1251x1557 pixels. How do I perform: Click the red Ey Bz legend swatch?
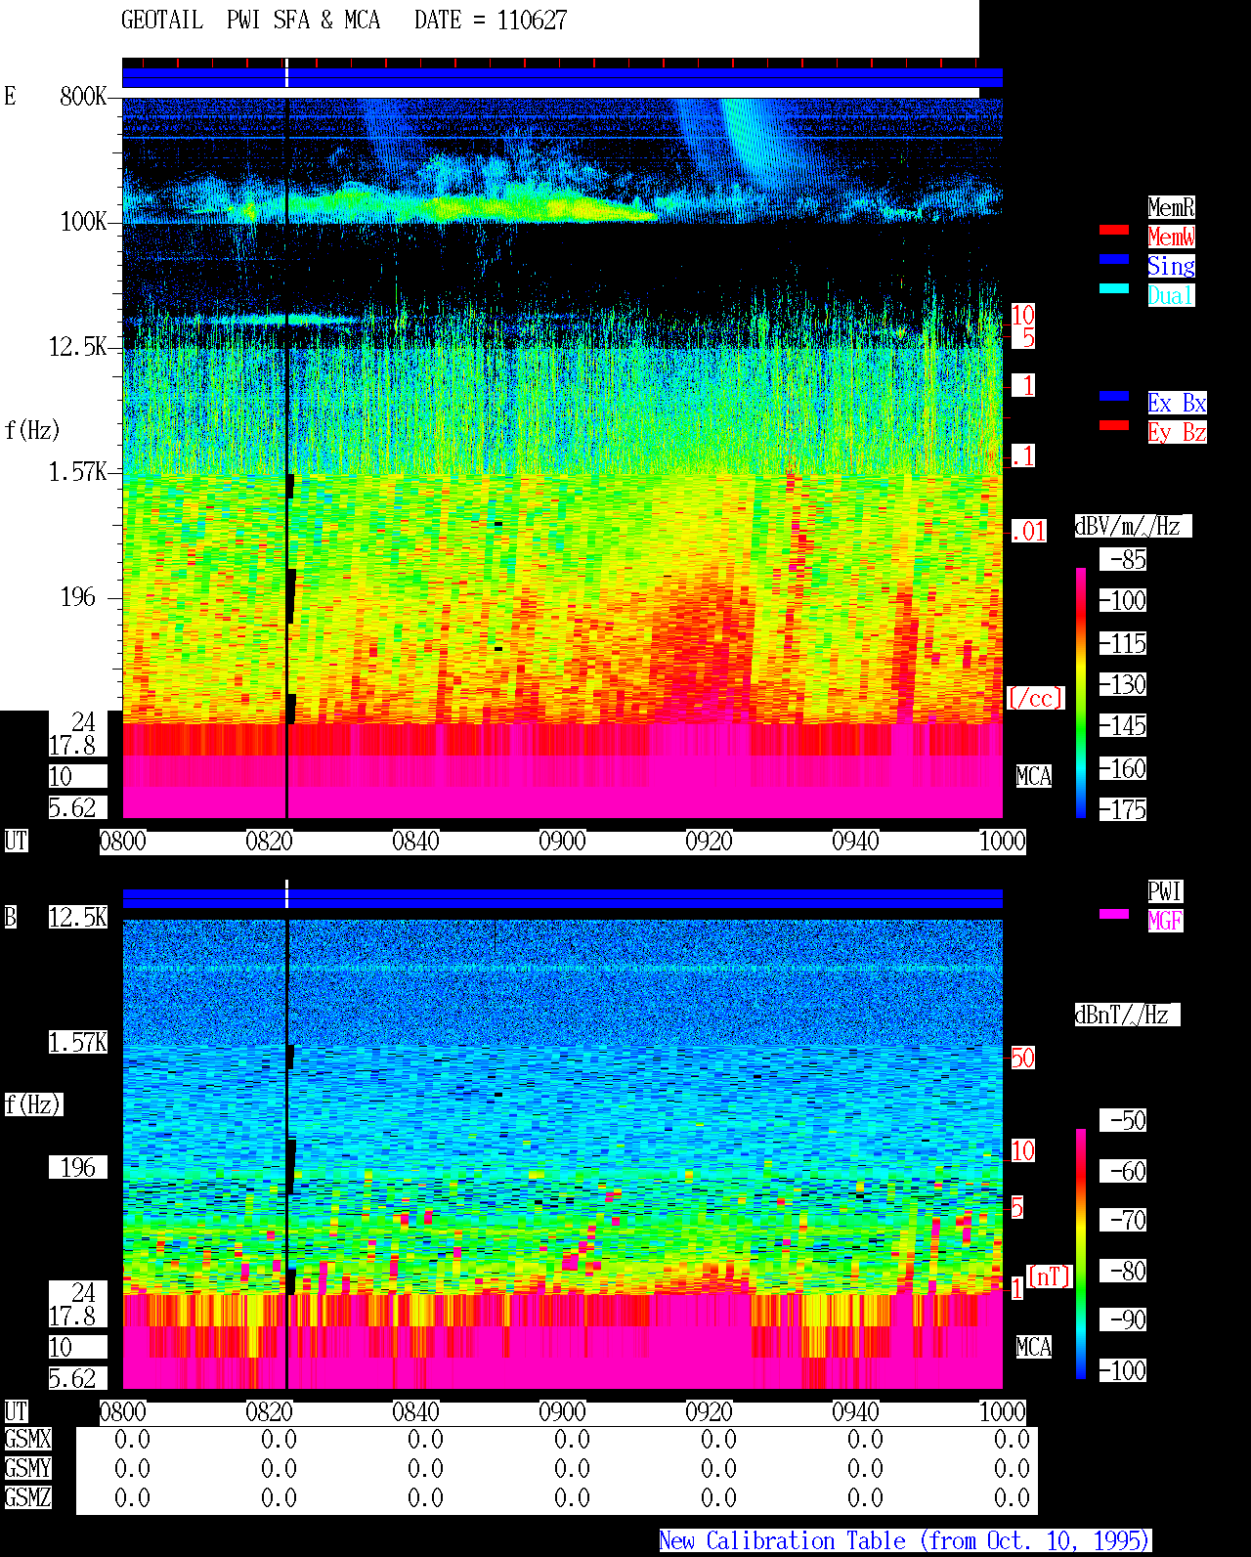(x=1114, y=425)
